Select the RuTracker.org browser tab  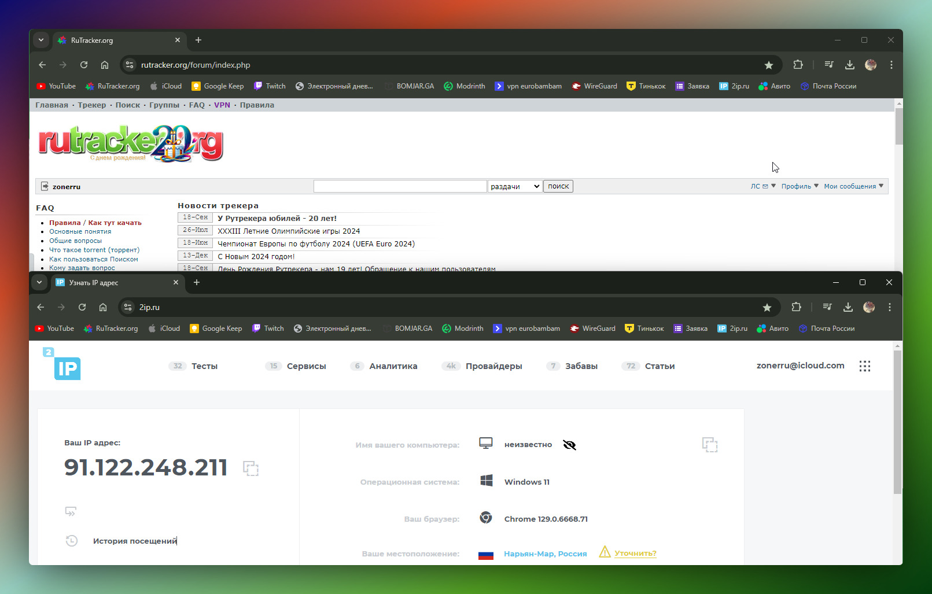[119, 40]
